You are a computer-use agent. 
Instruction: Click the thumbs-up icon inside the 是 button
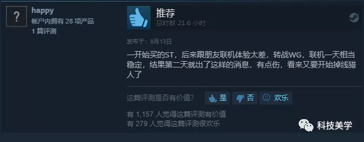pyautogui.click(x=213, y=98)
